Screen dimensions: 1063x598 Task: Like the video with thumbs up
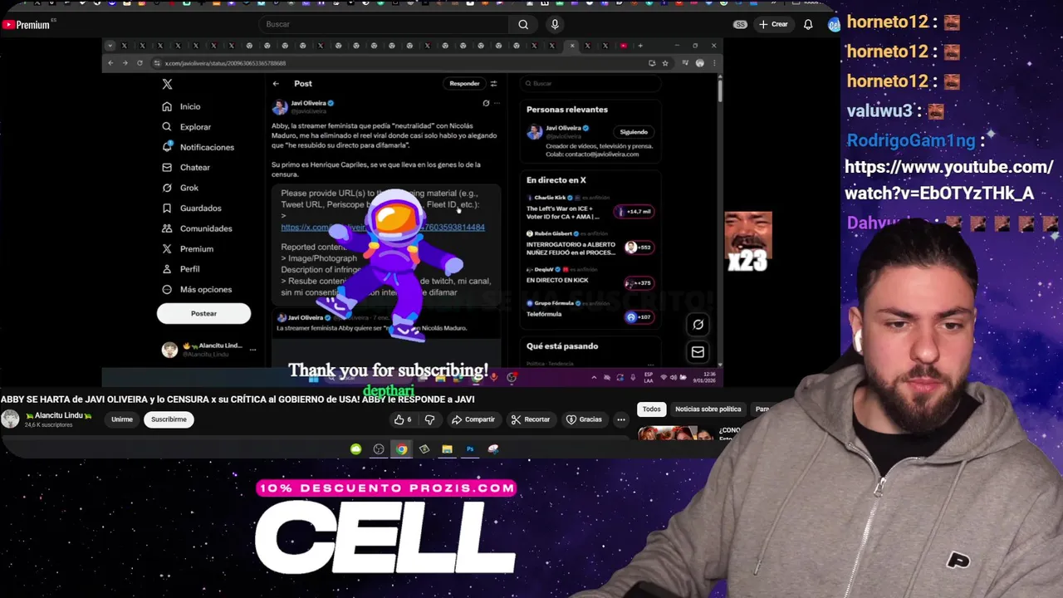pyautogui.click(x=403, y=419)
